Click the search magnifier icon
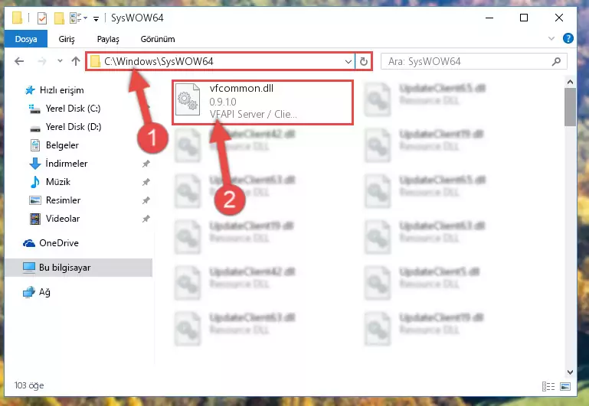Viewport: 589px width, 406px height. (x=556, y=61)
